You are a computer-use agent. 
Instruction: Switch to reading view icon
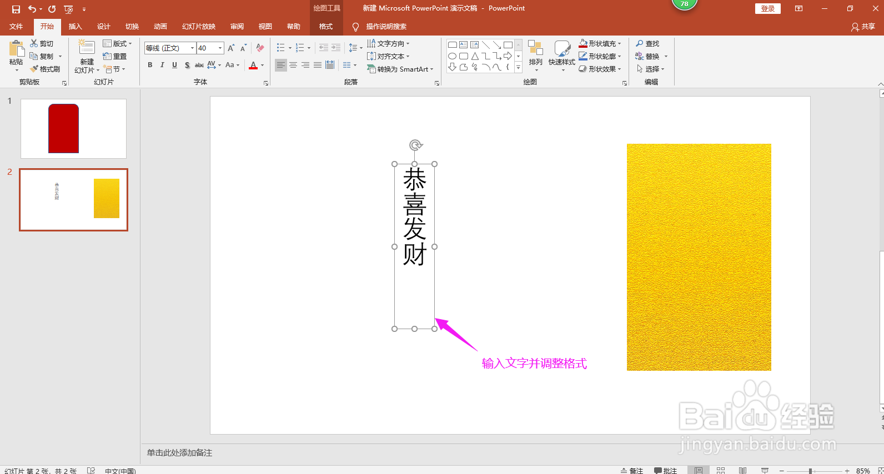(x=742, y=470)
